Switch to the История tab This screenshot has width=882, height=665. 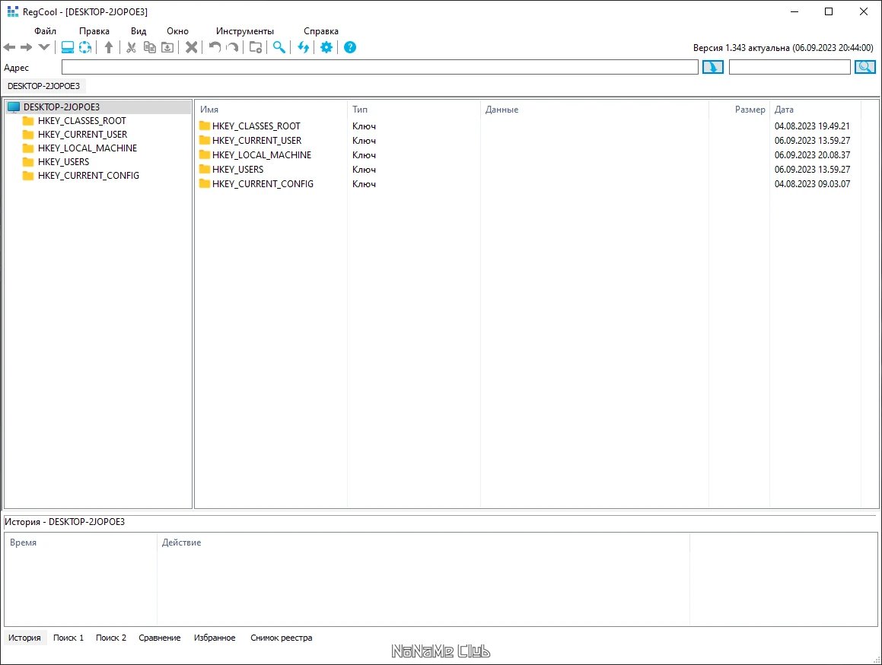[x=24, y=638]
